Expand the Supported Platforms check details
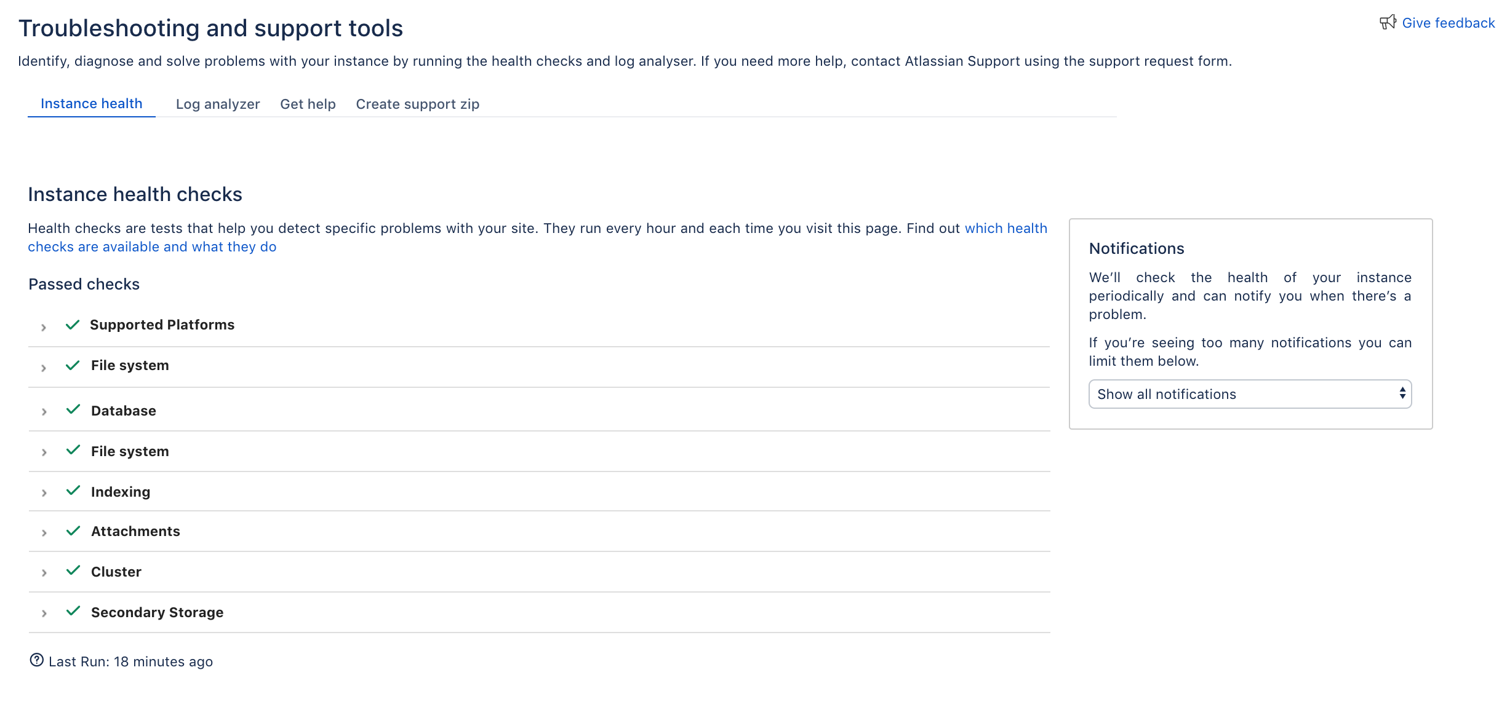Viewport: 1507px width, 702px height. [44, 327]
